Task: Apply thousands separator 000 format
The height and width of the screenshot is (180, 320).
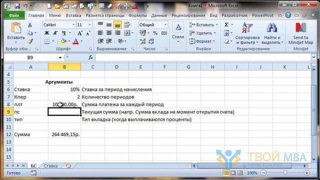Action: (164, 33)
